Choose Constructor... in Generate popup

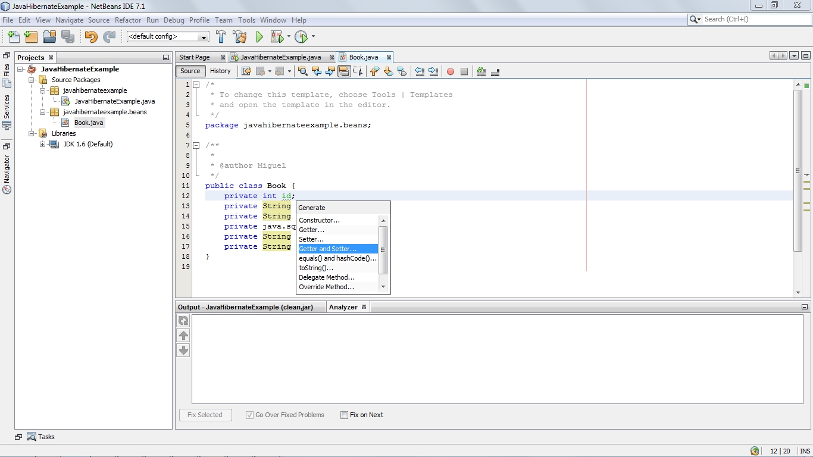338,220
